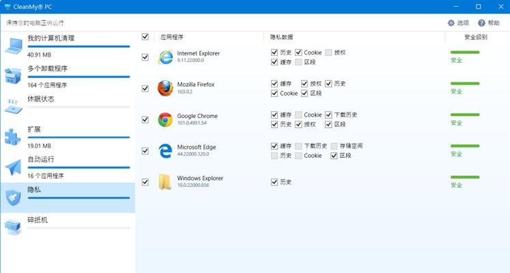This screenshot has height=273, width=510.
Task: Toggle Mozilla Firefox Cookie checkbox
Action: click(274, 94)
